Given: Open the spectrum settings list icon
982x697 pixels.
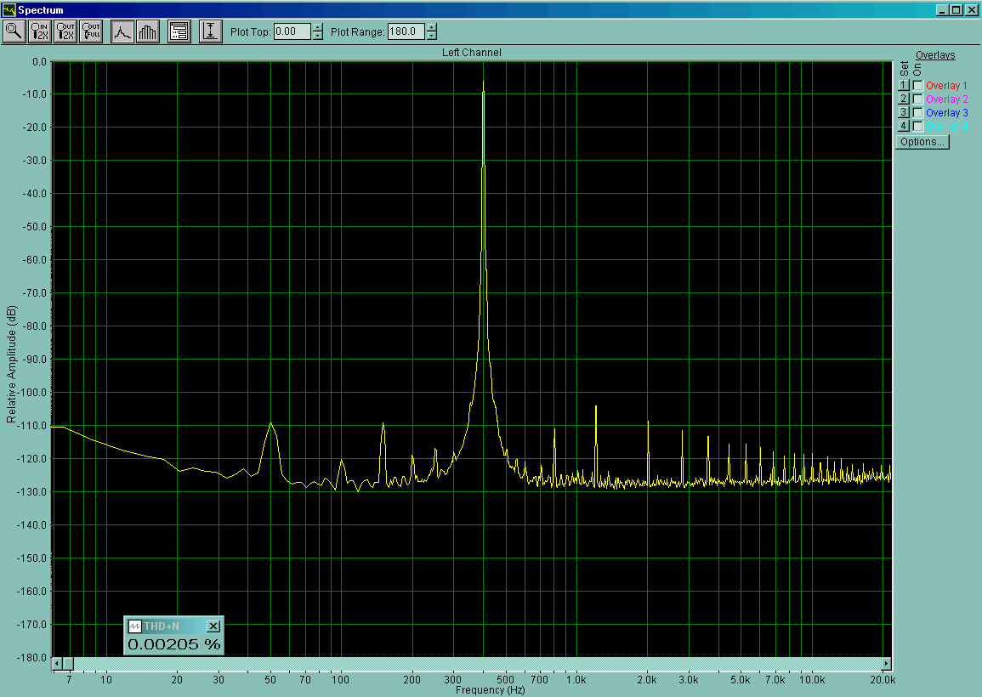Looking at the screenshot, I should (x=179, y=31).
